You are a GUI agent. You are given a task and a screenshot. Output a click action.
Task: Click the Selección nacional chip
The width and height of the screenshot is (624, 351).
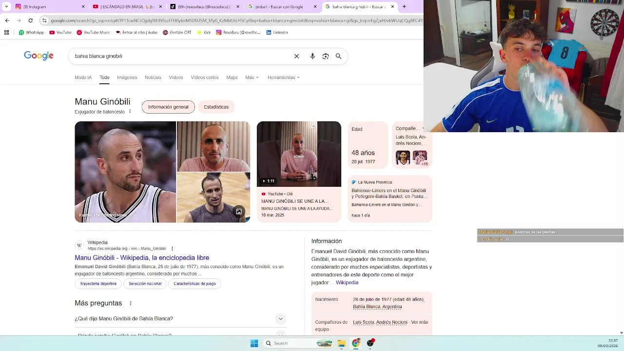(x=145, y=283)
